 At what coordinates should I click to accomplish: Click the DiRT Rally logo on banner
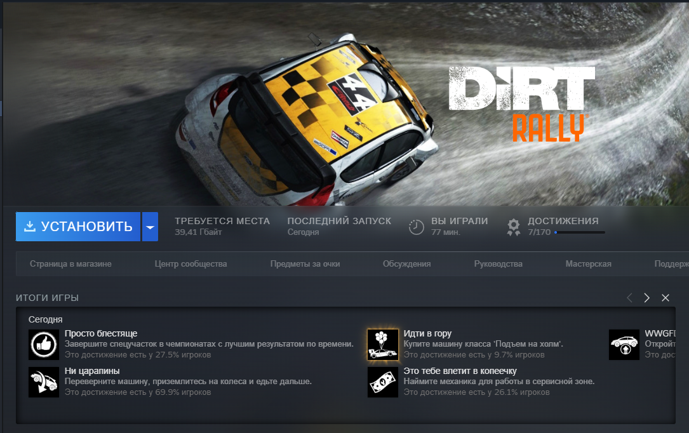[x=521, y=104]
